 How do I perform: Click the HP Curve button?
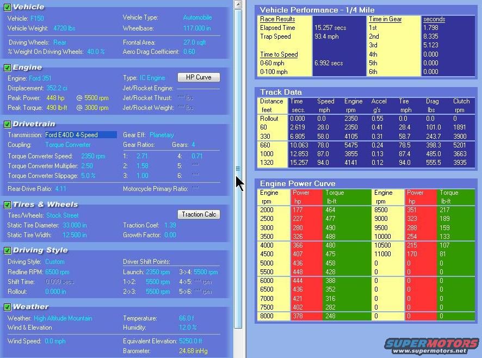199,77
